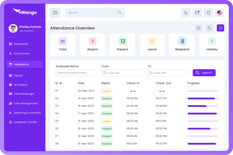The height and width of the screenshot is (155, 233).
Task: Open notifications bell icon
Action: click(208, 13)
